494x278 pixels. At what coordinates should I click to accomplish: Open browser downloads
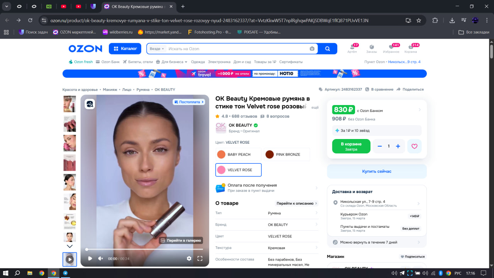tap(452, 20)
